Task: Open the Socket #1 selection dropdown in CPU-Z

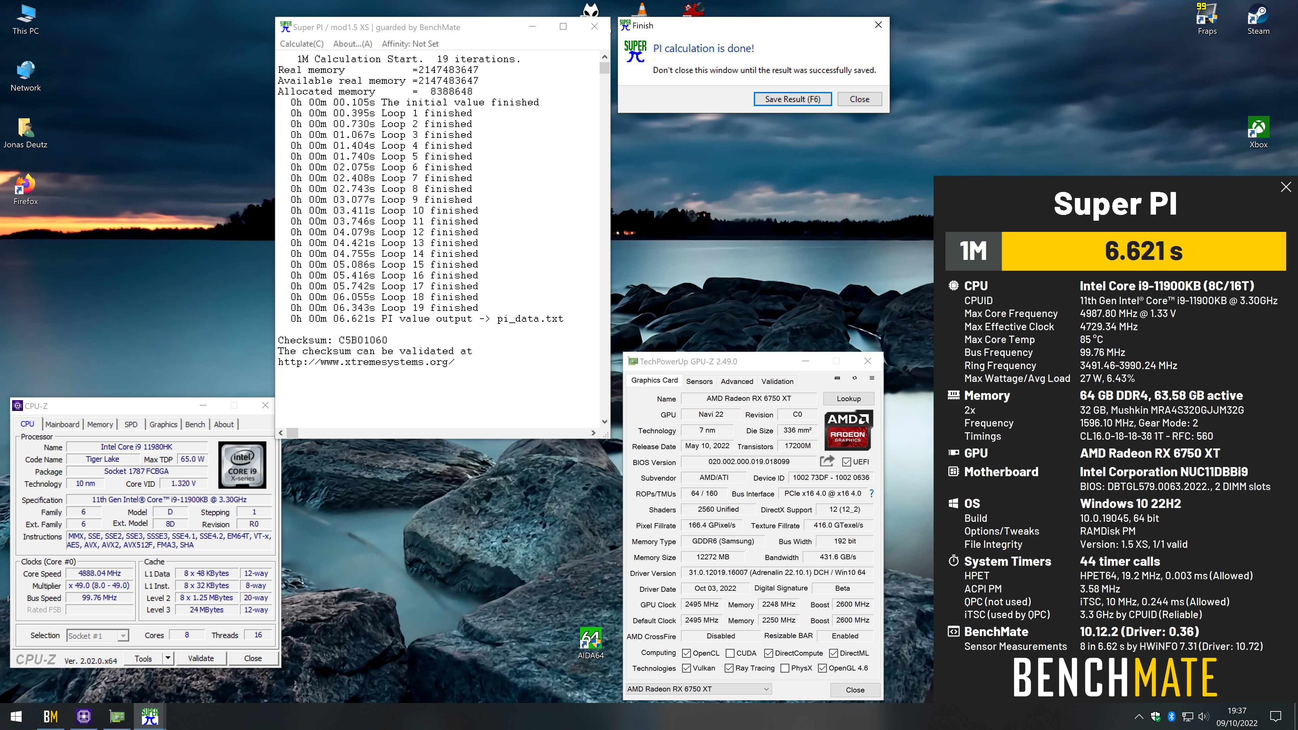Action: [x=98, y=635]
